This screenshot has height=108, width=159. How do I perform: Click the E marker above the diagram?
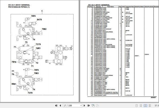click(x=42, y=11)
